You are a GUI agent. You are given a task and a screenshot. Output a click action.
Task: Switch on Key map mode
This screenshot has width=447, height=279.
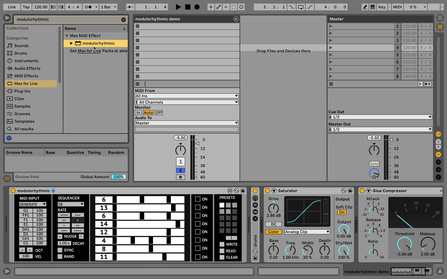pos(382,7)
